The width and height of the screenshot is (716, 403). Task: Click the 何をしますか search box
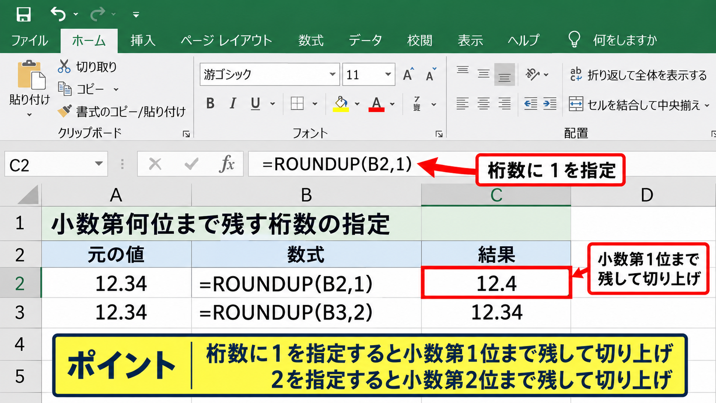pos(625,40)
